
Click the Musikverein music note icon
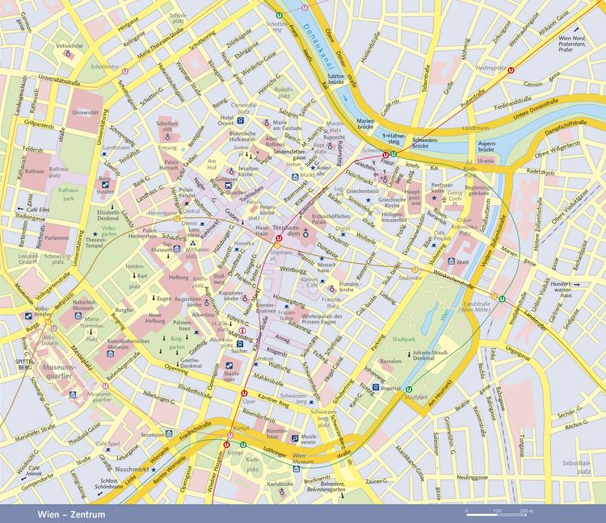[295, 438]
